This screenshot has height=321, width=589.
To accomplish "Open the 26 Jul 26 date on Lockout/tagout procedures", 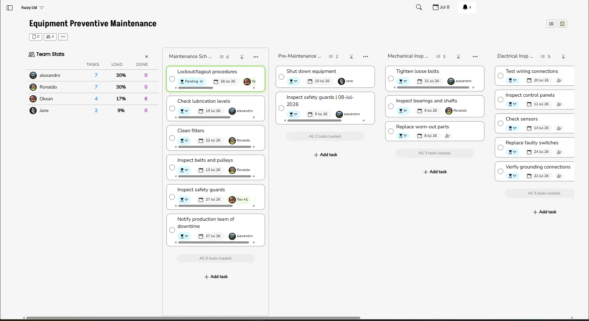I will [x=224, y=81].
